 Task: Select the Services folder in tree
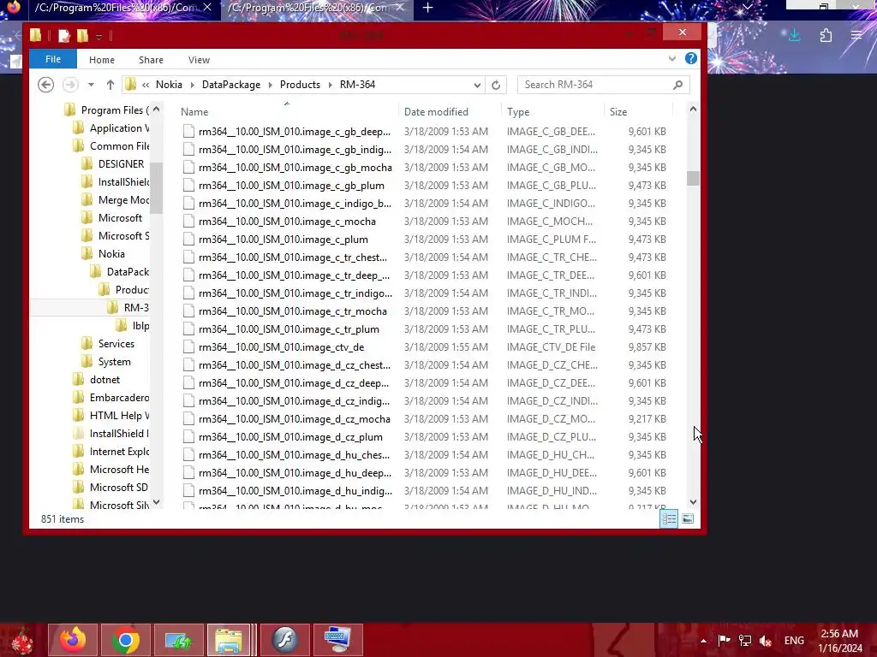116,344
